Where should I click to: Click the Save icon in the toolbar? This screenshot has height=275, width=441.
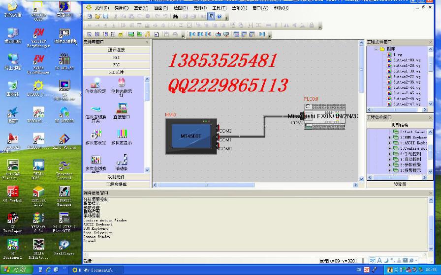pyautogui.click(x=105, y=16)
